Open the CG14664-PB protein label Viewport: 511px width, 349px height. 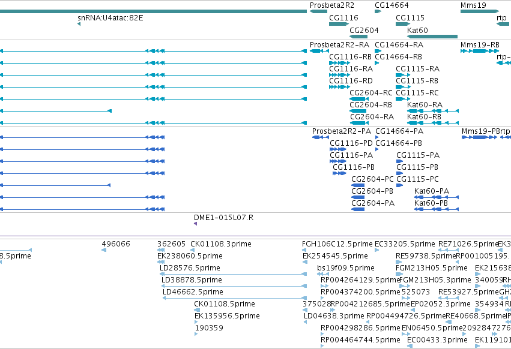[399, 143]
